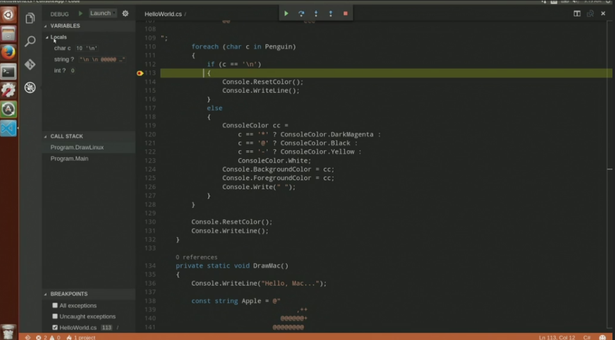The width and height of the screenshot is (615, 340).
Task: Select the HelloWorld.cs editor tab
Action: (163, 13)
